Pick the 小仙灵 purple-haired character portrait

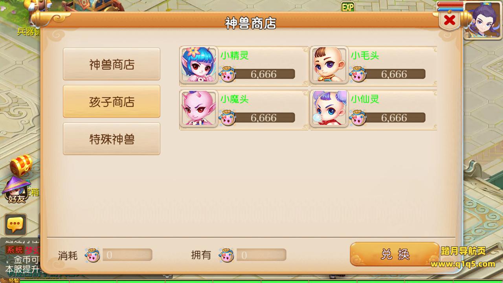click(x=329, y=109)
